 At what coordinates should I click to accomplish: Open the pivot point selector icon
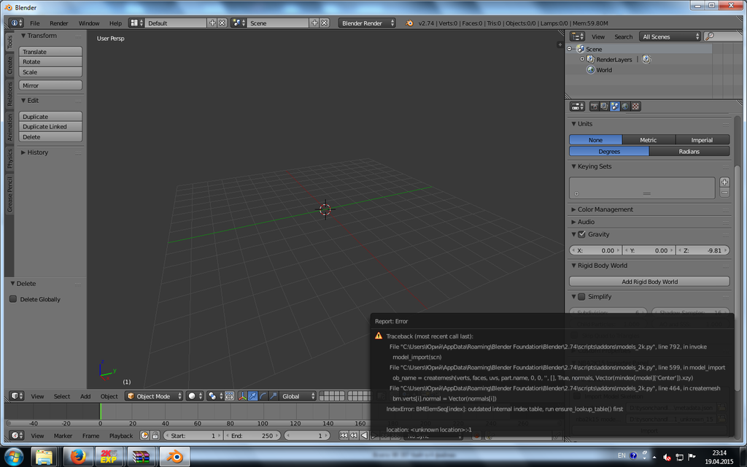214,396
